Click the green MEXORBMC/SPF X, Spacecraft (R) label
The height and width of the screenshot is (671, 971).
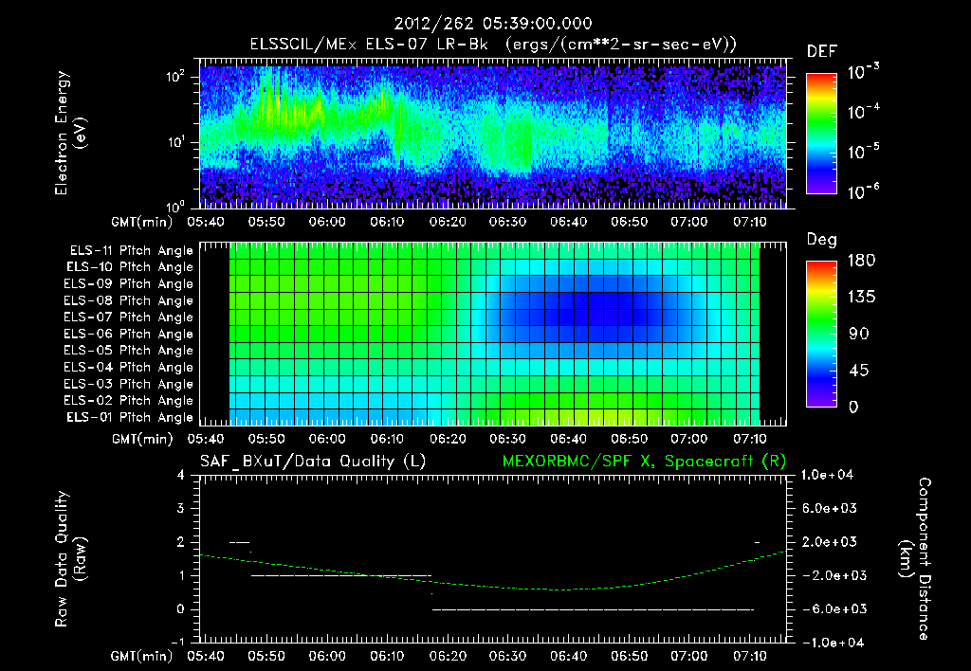click(x=644, y=462)
